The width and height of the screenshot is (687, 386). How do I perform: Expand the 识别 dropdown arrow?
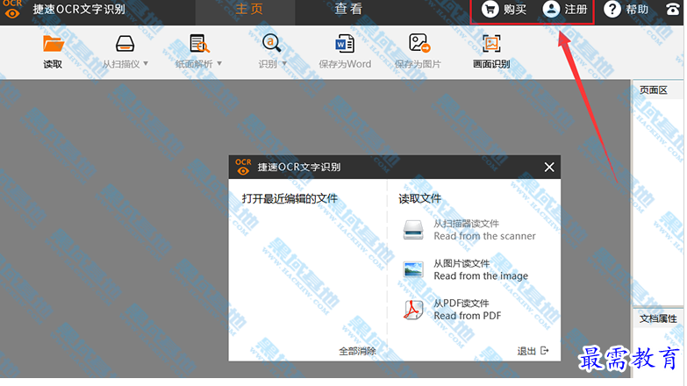coord(284,64)
